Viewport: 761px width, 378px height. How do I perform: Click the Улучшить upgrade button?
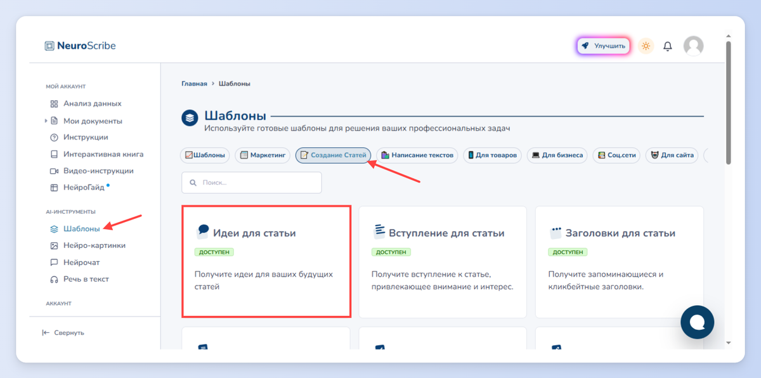(x=603, y=46)
